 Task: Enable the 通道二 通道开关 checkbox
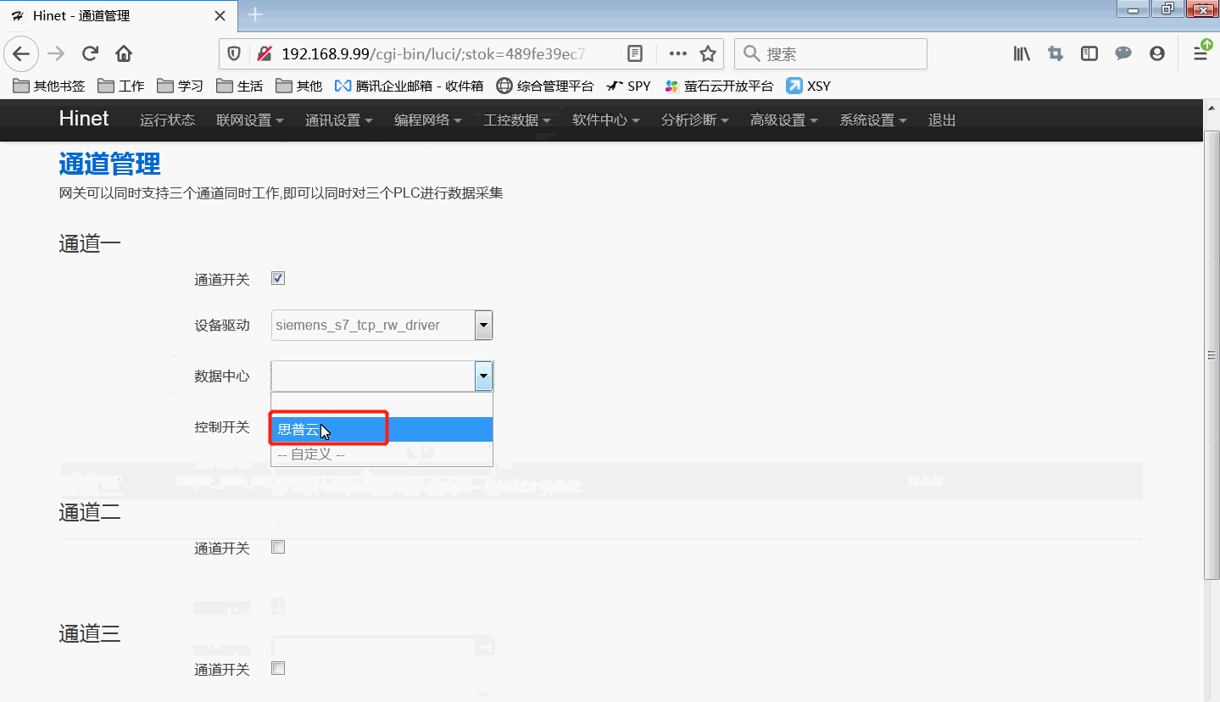pos(278,547)
